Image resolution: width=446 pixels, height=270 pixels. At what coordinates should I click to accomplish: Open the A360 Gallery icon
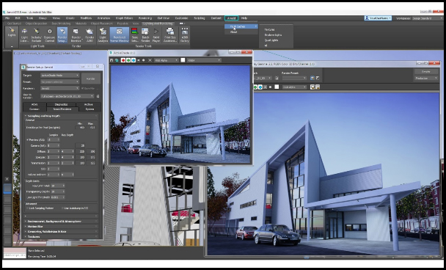coord(185,35)
